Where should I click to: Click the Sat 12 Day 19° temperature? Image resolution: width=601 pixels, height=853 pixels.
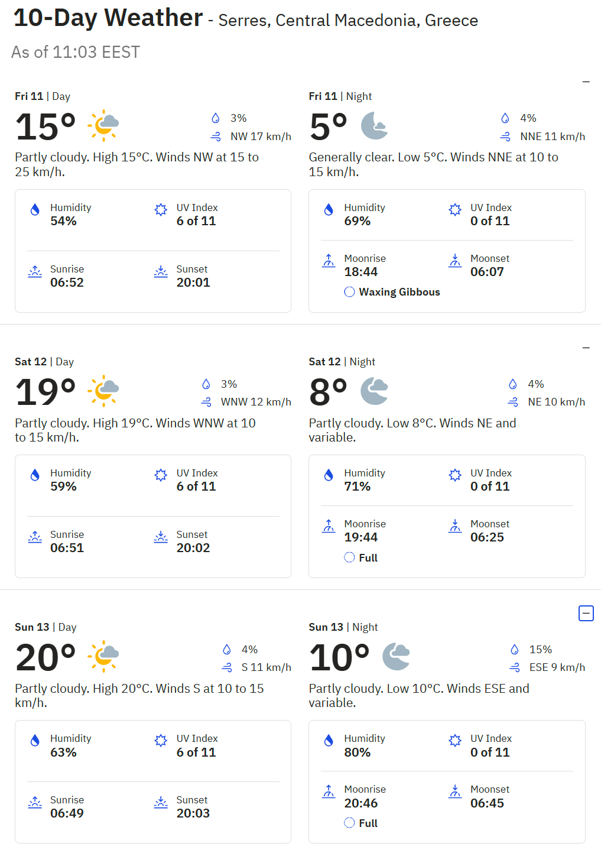click(46, 392)
